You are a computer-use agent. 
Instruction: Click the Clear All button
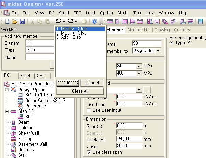(80, 91)
